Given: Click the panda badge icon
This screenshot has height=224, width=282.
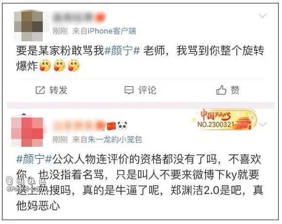Looking at the screenshot, I should (x=122, y=126).
